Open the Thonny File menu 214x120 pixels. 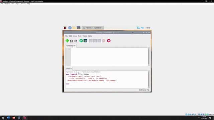pos(66,36)
